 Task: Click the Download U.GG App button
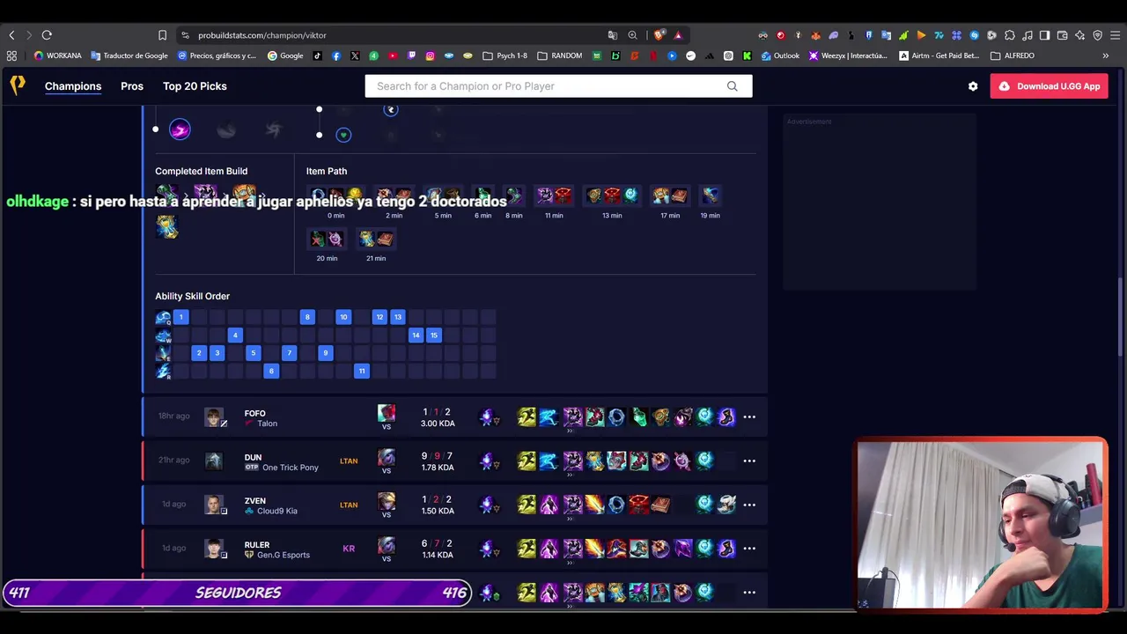point(1050,86)
